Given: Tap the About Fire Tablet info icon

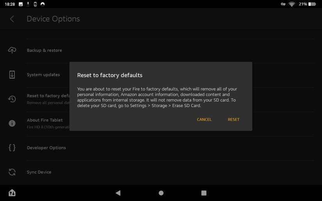Looking at the screenshot, I should (12, 123).
